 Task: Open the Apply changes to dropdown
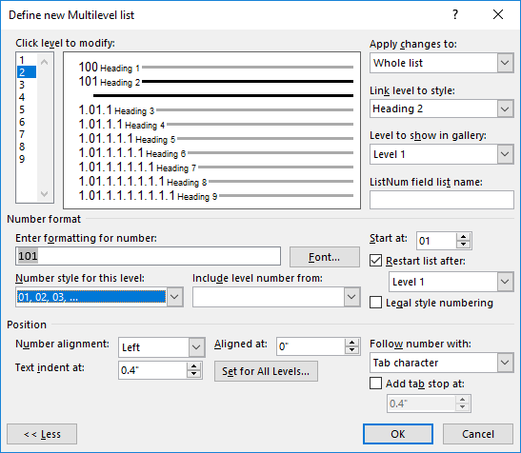pyautogui.click(x=505, y=63)
